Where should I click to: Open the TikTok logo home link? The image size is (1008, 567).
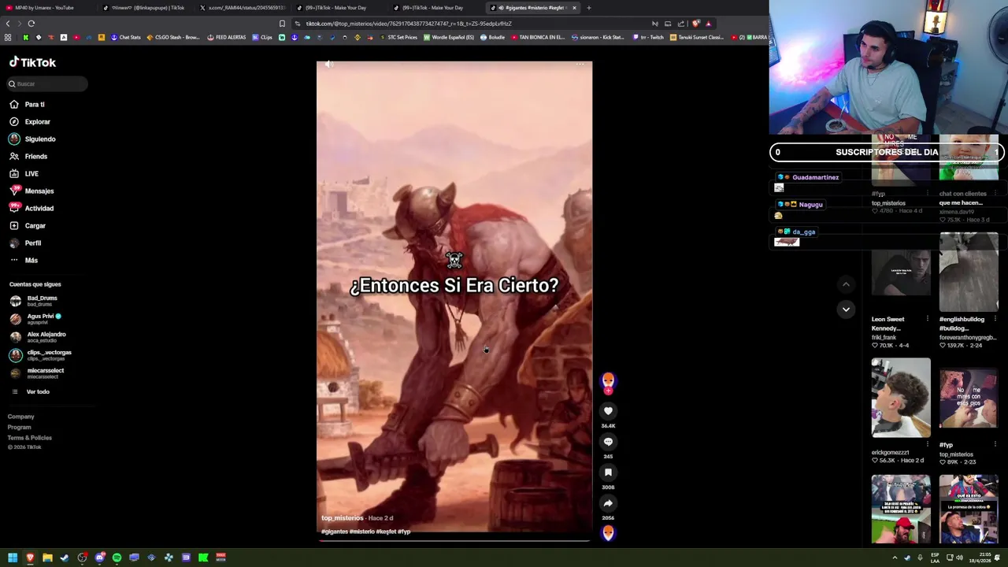pos(32,62)
